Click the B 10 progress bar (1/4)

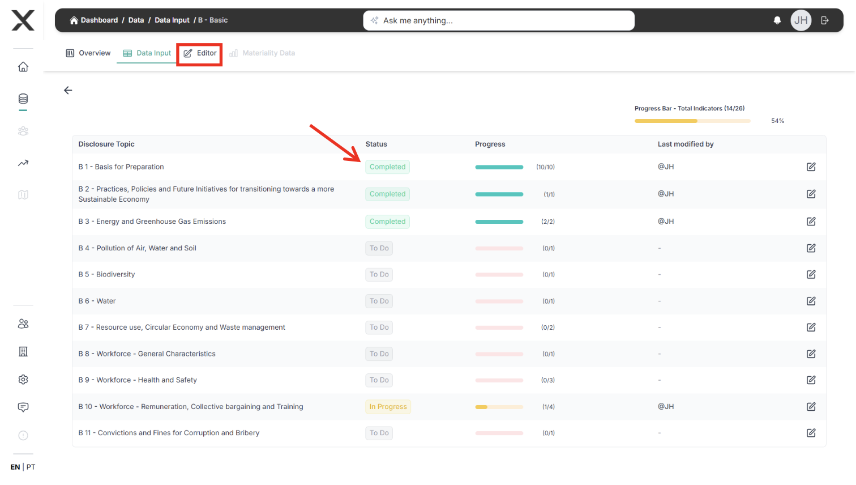coord(499,407)
